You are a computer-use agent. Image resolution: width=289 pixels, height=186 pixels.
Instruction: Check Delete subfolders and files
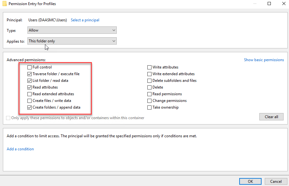[x=150, y=81]
